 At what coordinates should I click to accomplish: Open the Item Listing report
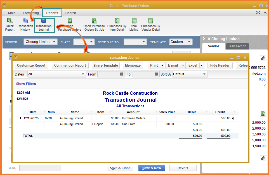click(x=134, y=25)
